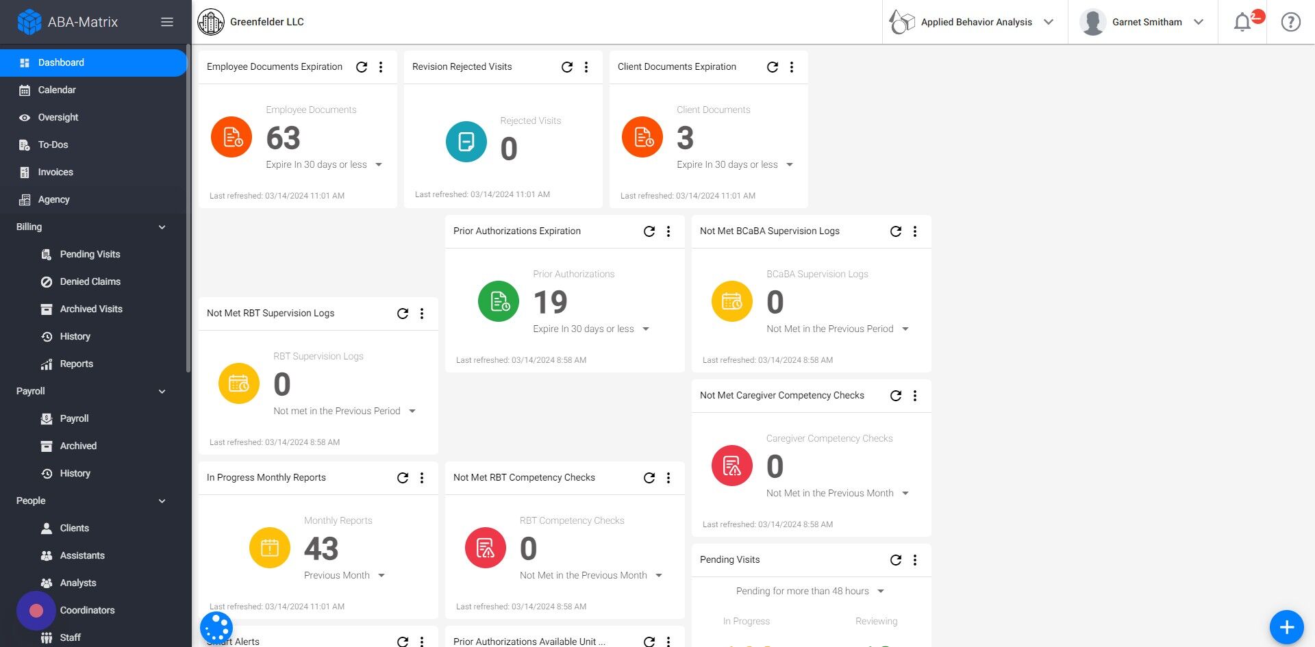
Task: Click the floating blue plus button
Action: 1286,626
